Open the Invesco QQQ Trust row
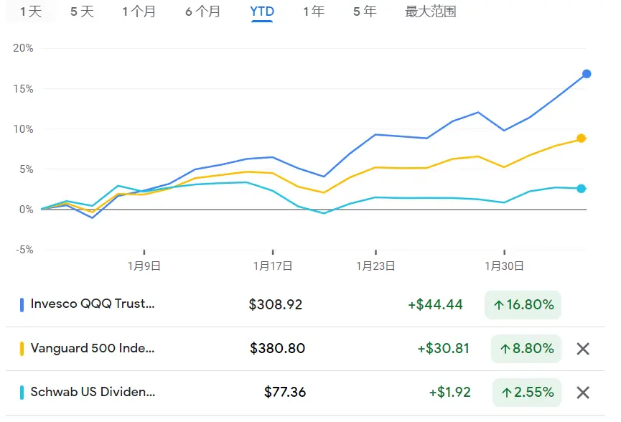 [x=305, y=305]
